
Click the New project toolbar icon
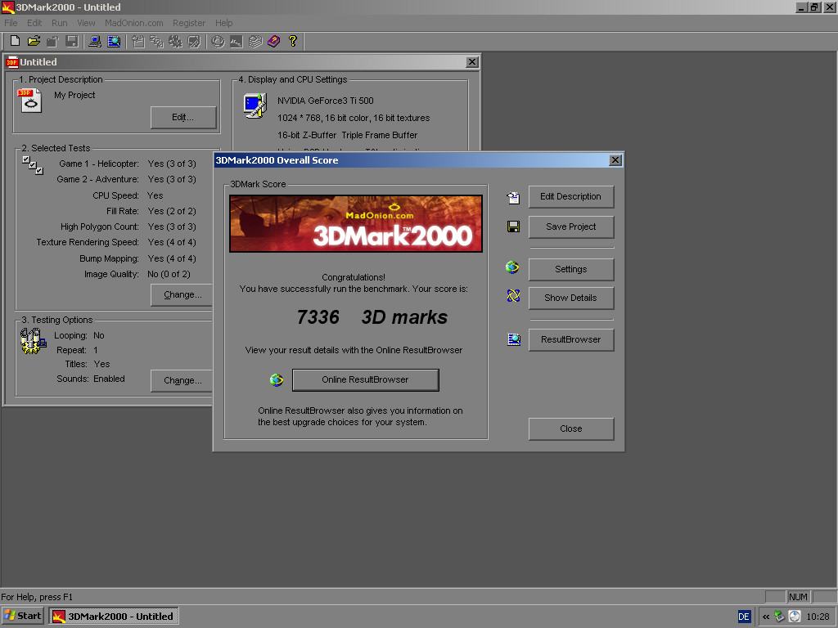pos(15,41)
